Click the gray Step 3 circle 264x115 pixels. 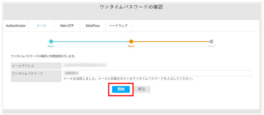tap(211, 42)
